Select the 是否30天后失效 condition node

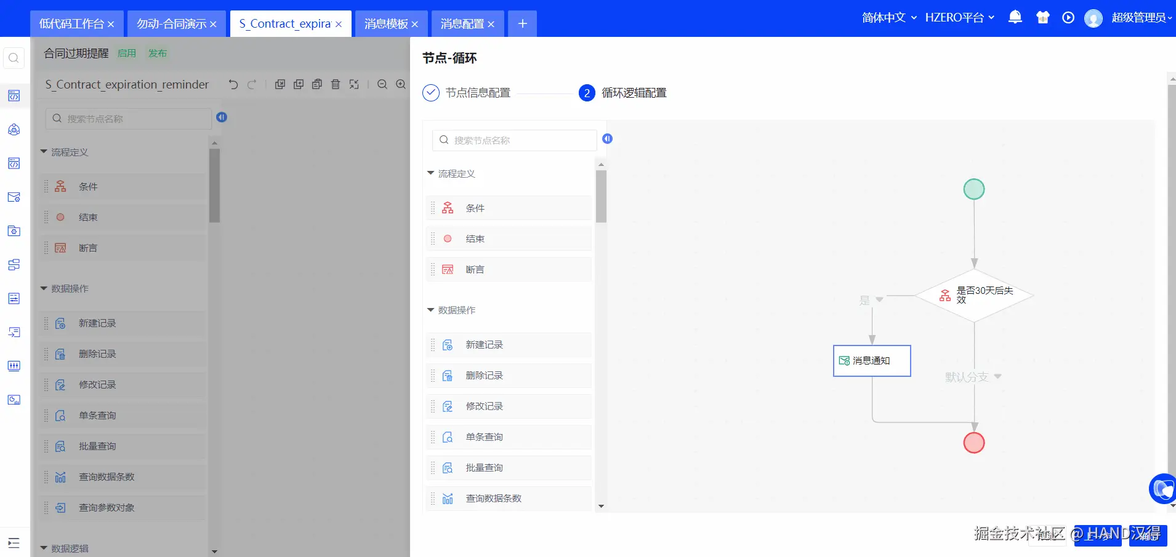[x=974, y=296]
